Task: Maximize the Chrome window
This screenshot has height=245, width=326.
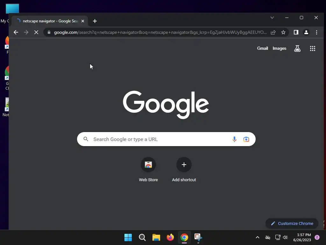Action: click(x=301, y=18)
